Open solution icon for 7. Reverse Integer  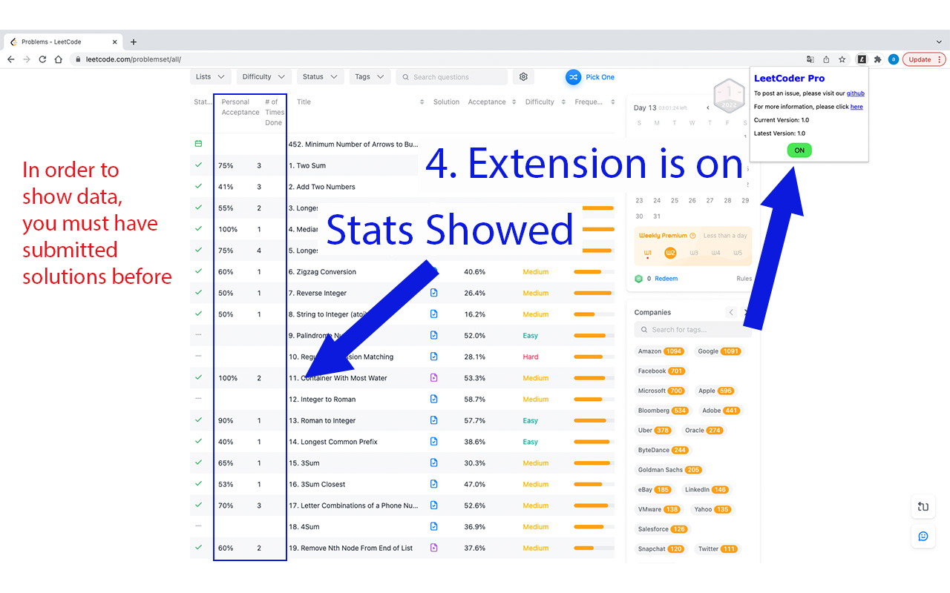click(x=434, y=293)
